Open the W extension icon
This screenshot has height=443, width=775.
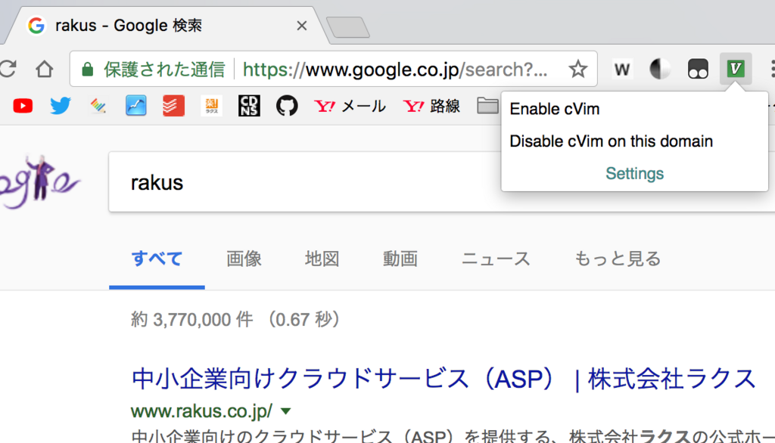(622, 69)
